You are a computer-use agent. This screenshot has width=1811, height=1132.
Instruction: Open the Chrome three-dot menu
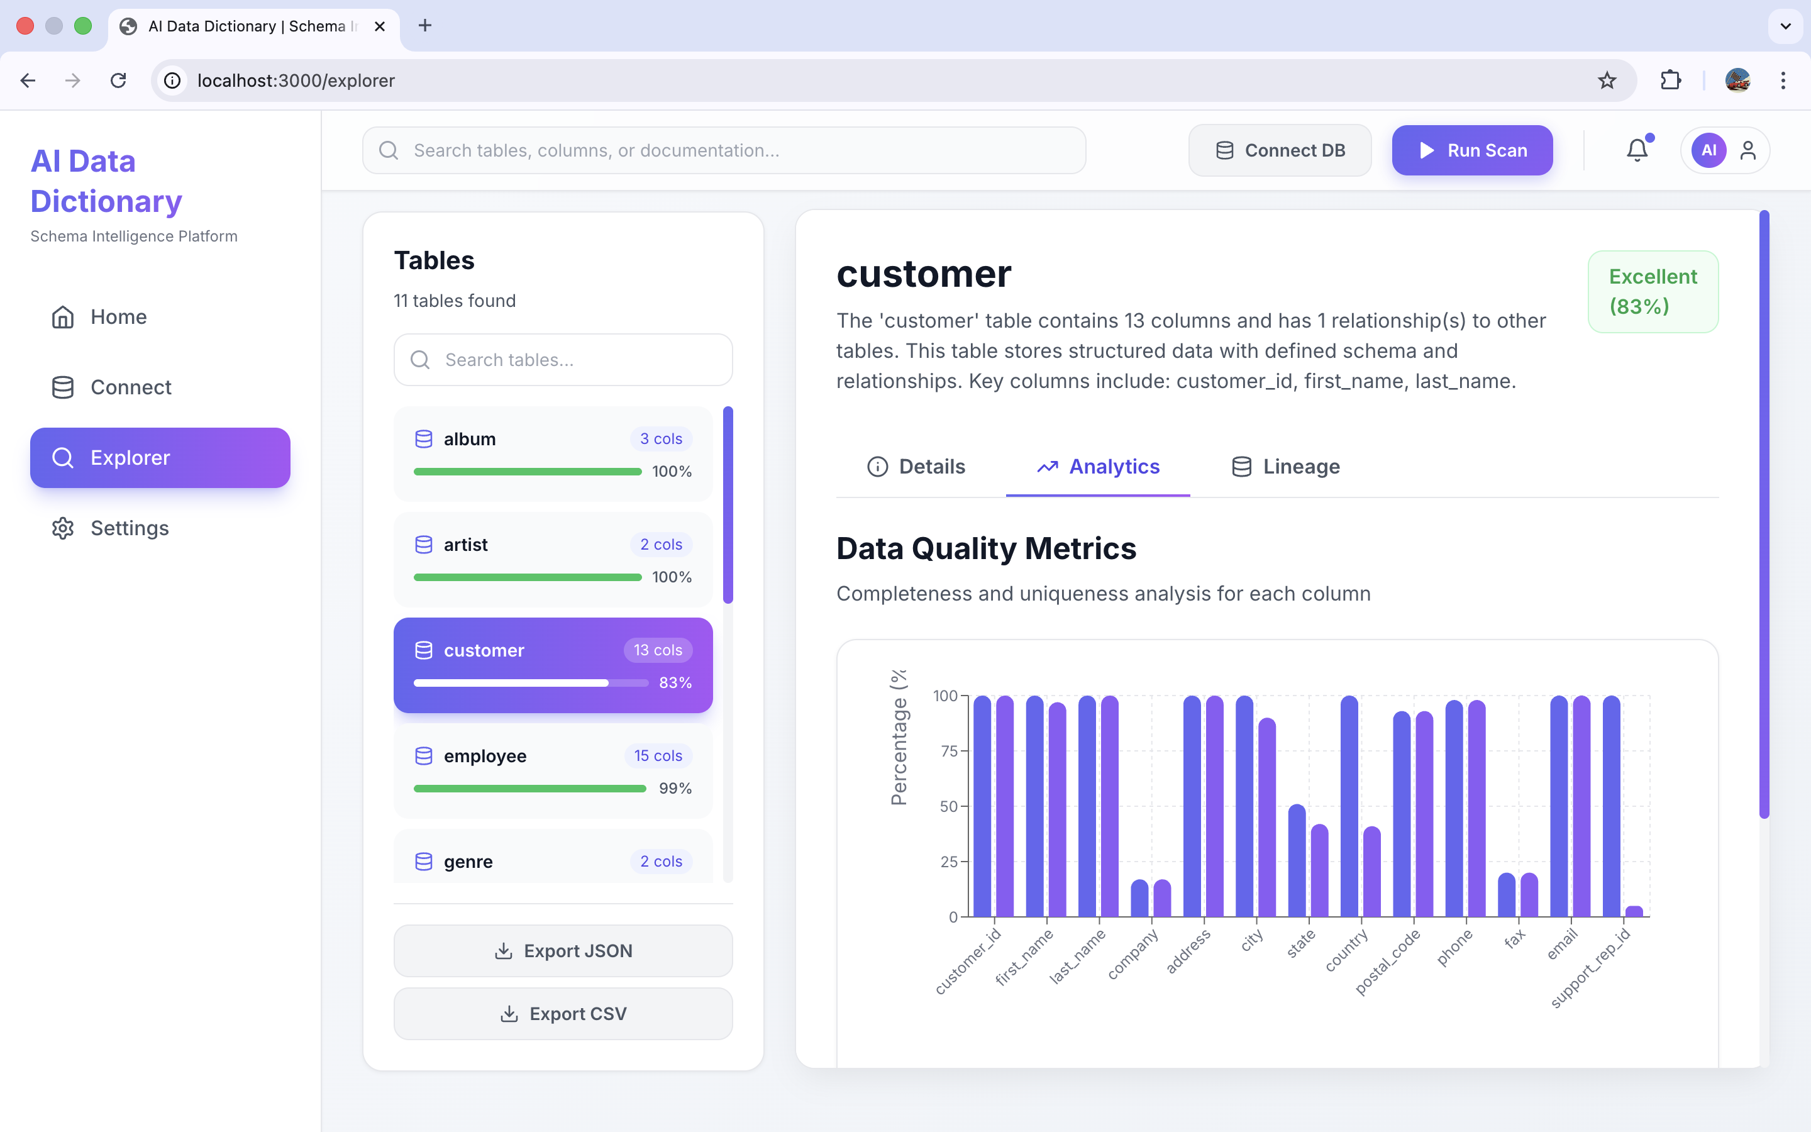click(1784, 80)
